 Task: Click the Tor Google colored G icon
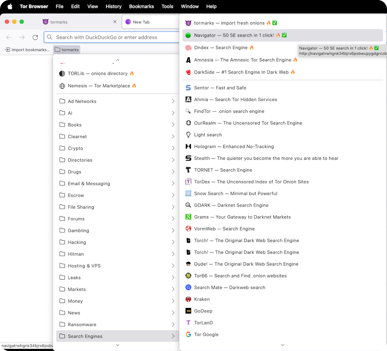pyautogui.click(x=188, y=334)
